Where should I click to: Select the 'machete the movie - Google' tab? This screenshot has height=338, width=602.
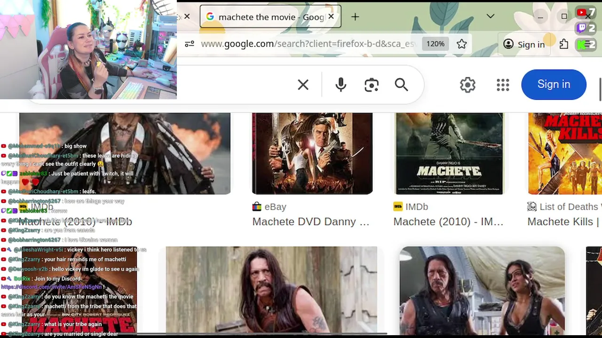click(270, 17)
